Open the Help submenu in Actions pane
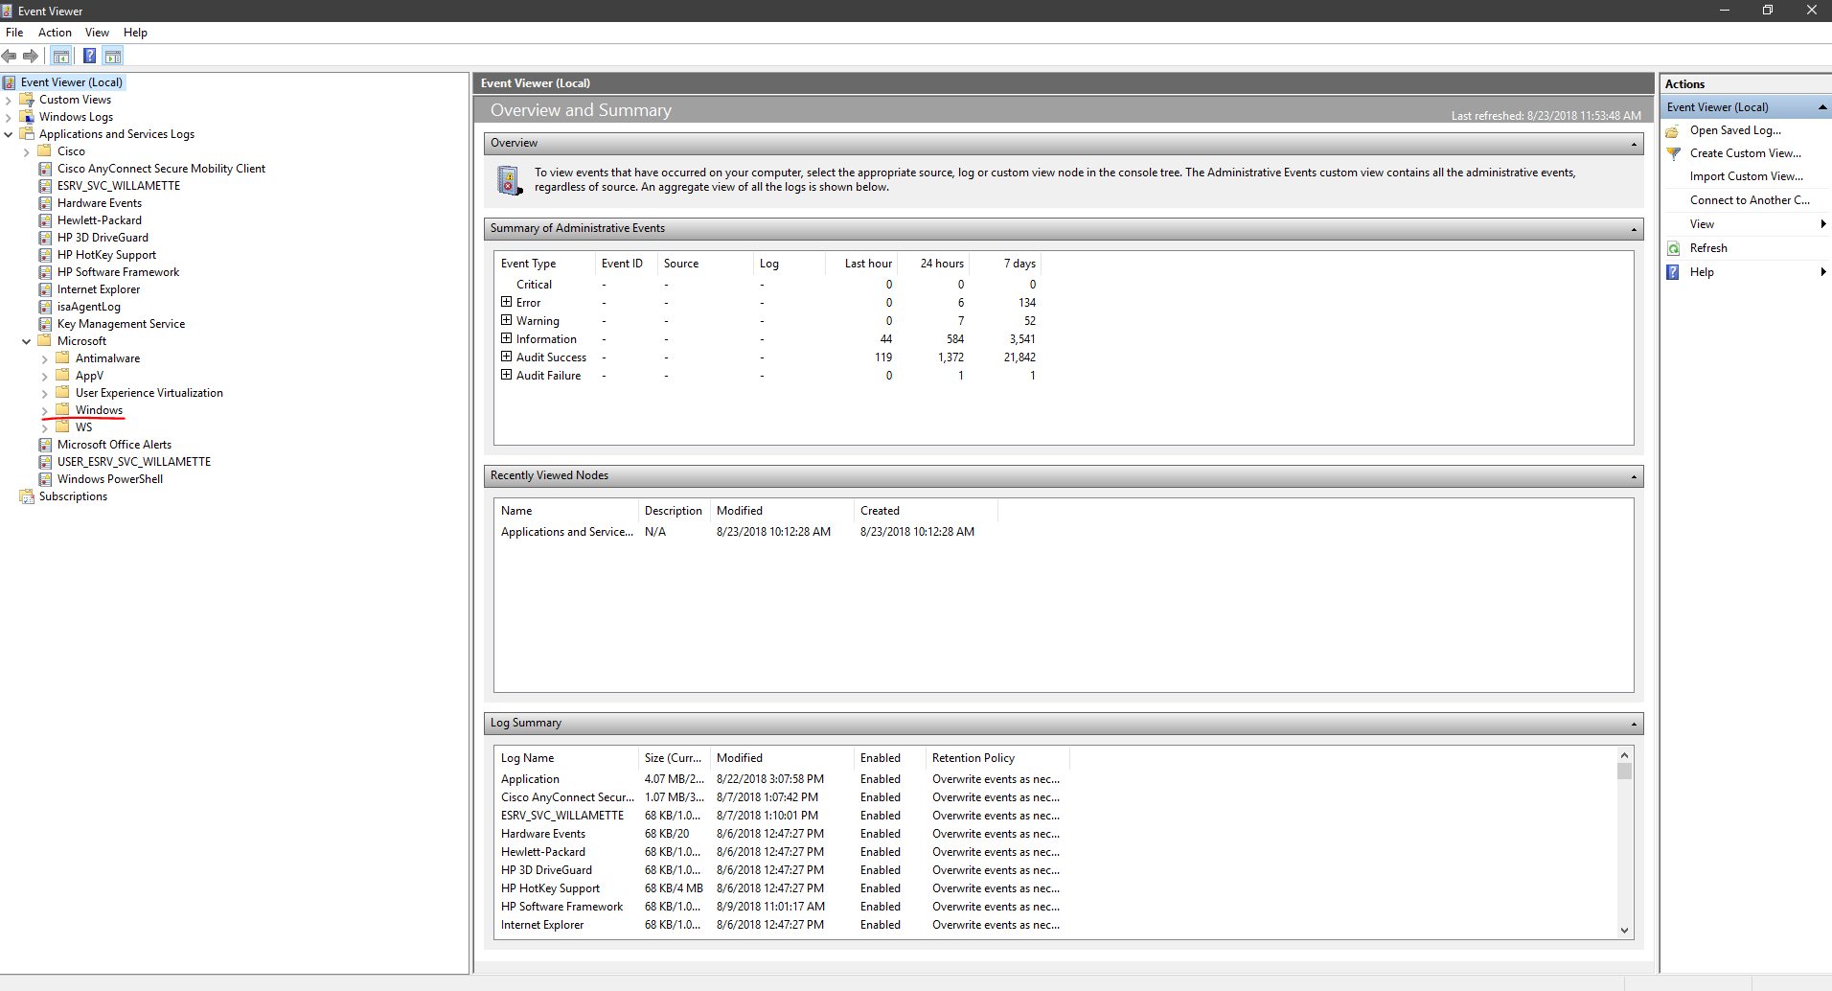 [1747, 272]
